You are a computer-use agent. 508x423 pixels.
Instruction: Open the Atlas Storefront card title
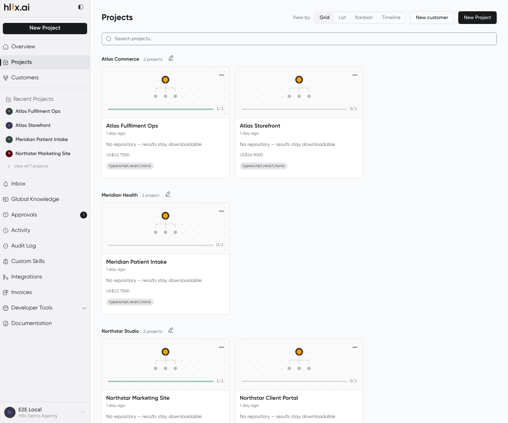pos(260,126)
